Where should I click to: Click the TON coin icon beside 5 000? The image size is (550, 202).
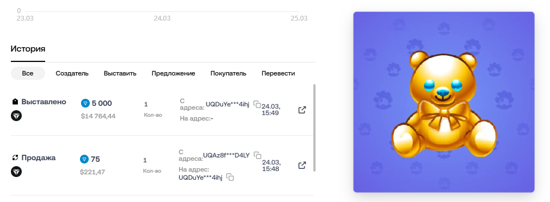point(85,103)
